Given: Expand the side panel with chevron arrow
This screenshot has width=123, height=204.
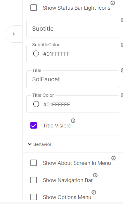Looking at the screenshot, I should coord(14,34).
